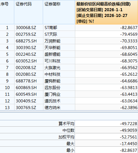Select drawdown value -68.6045
138x153 pixels.
pyautogui.click(x=129, y=54)
